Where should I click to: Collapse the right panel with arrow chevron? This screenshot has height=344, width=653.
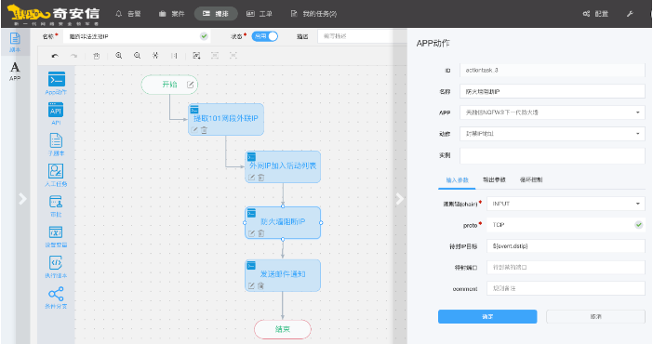pos(399,199)
